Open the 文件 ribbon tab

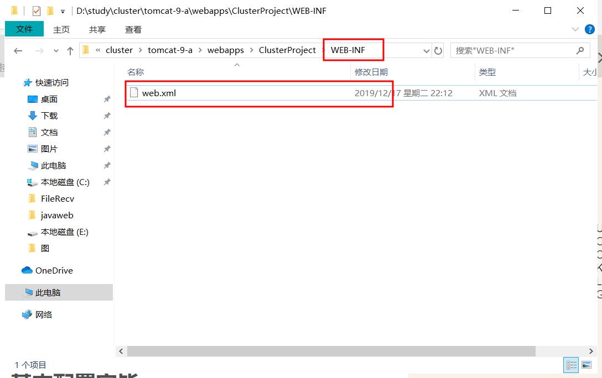[24, 29]
